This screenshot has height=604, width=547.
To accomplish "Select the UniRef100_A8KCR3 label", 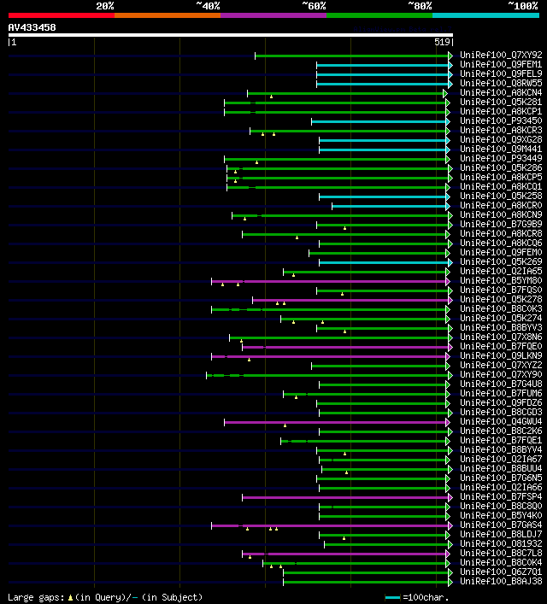I will coord(501,130).
